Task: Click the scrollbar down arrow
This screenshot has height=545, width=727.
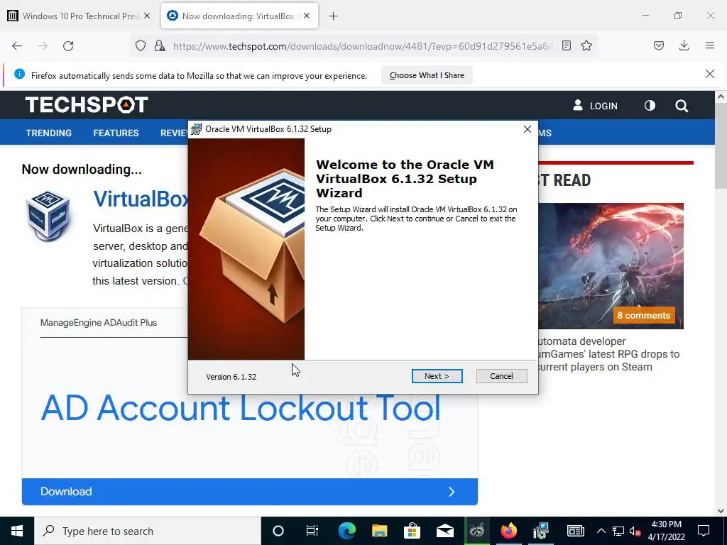Action: (x=721, y=511)
